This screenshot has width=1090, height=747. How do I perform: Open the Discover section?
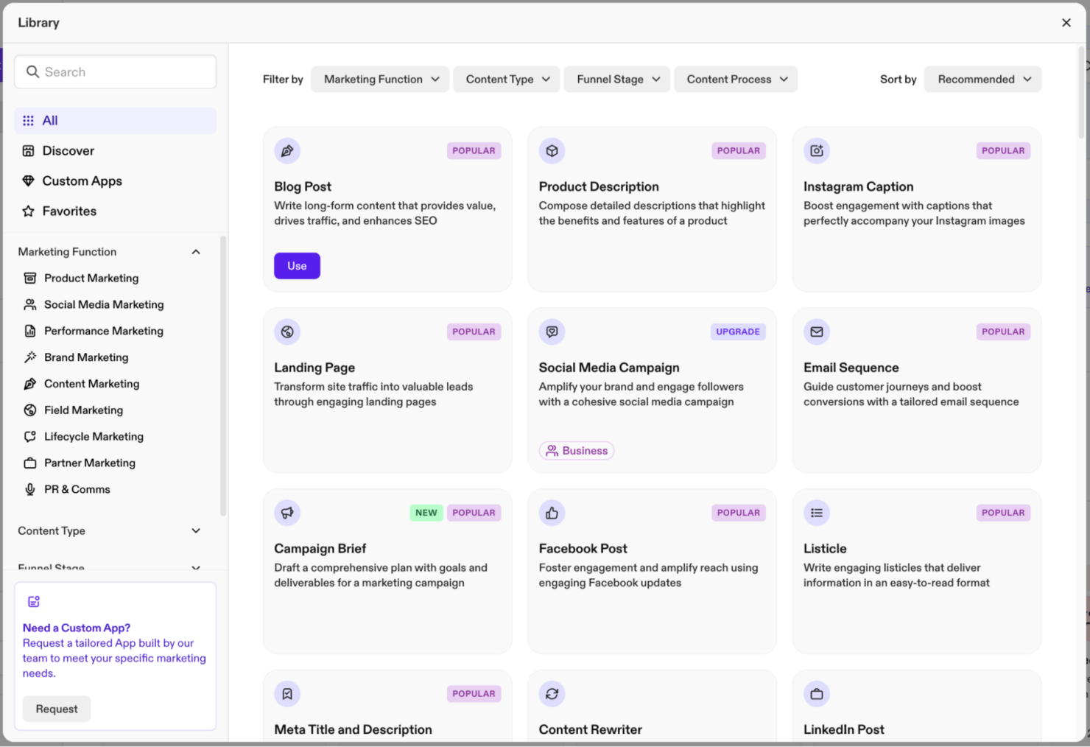point(68,150)
